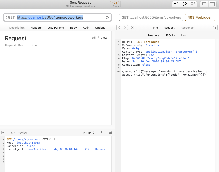Click the "Request" heading in description pane
The width and height of the screenshot is (219, 172).
pos(15,38)
